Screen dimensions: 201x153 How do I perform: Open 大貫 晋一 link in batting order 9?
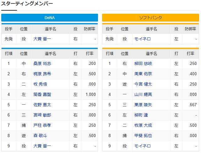point(42,146)
